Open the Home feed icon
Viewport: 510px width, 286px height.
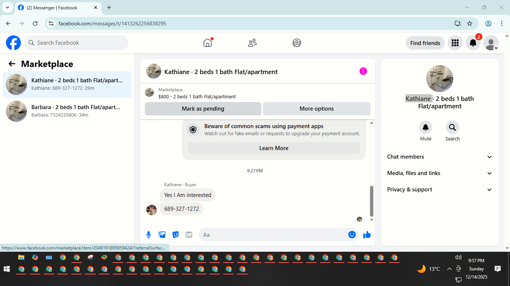click(x=208, y=43)
